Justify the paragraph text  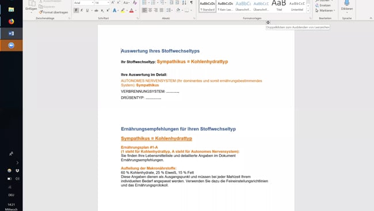[x=162, y=10]
